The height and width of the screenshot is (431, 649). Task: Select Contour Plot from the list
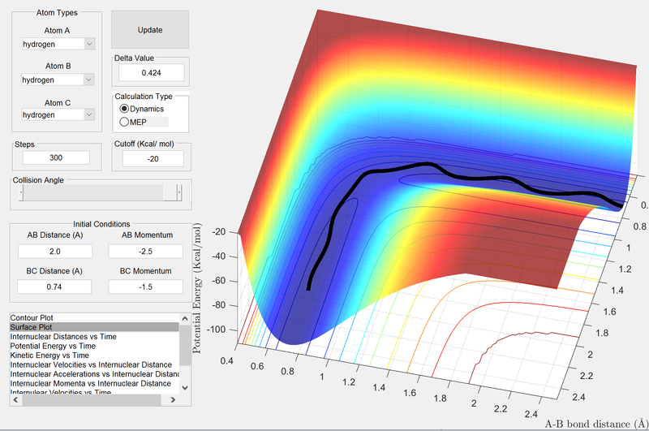click(32, 317)
